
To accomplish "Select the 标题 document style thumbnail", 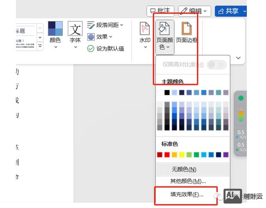I will coord(25,37).
